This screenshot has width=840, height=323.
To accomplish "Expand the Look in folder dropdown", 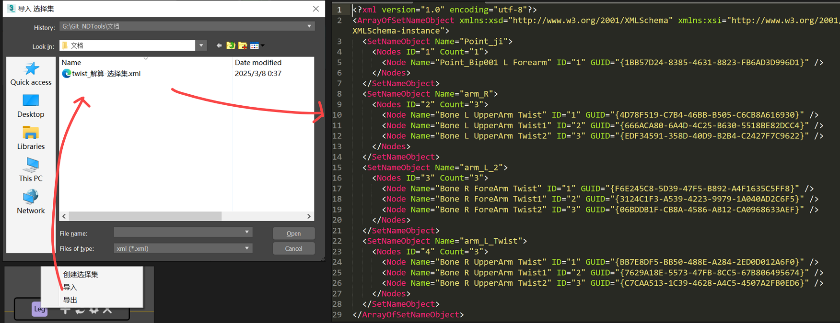I will [201, 45].
